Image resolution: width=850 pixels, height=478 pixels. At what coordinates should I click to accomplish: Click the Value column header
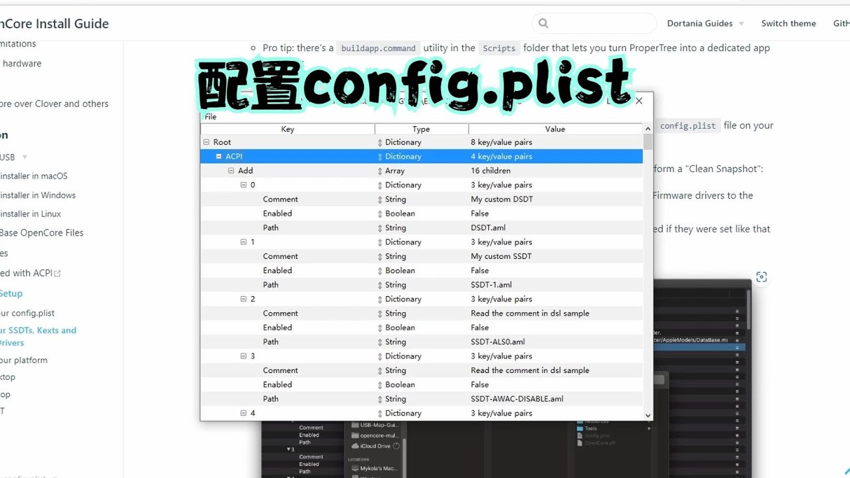555,129
